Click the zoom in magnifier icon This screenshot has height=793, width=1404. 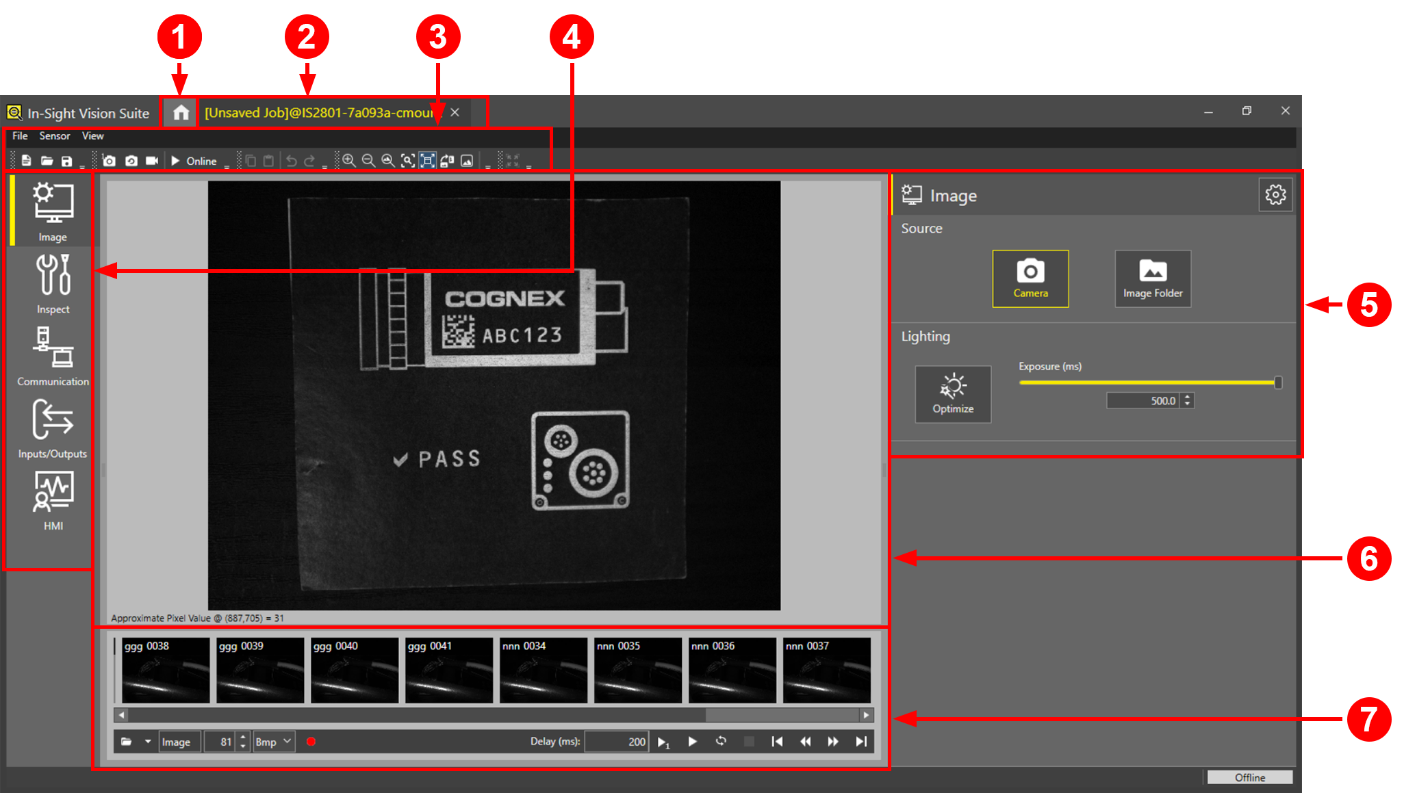pos(349,161)
